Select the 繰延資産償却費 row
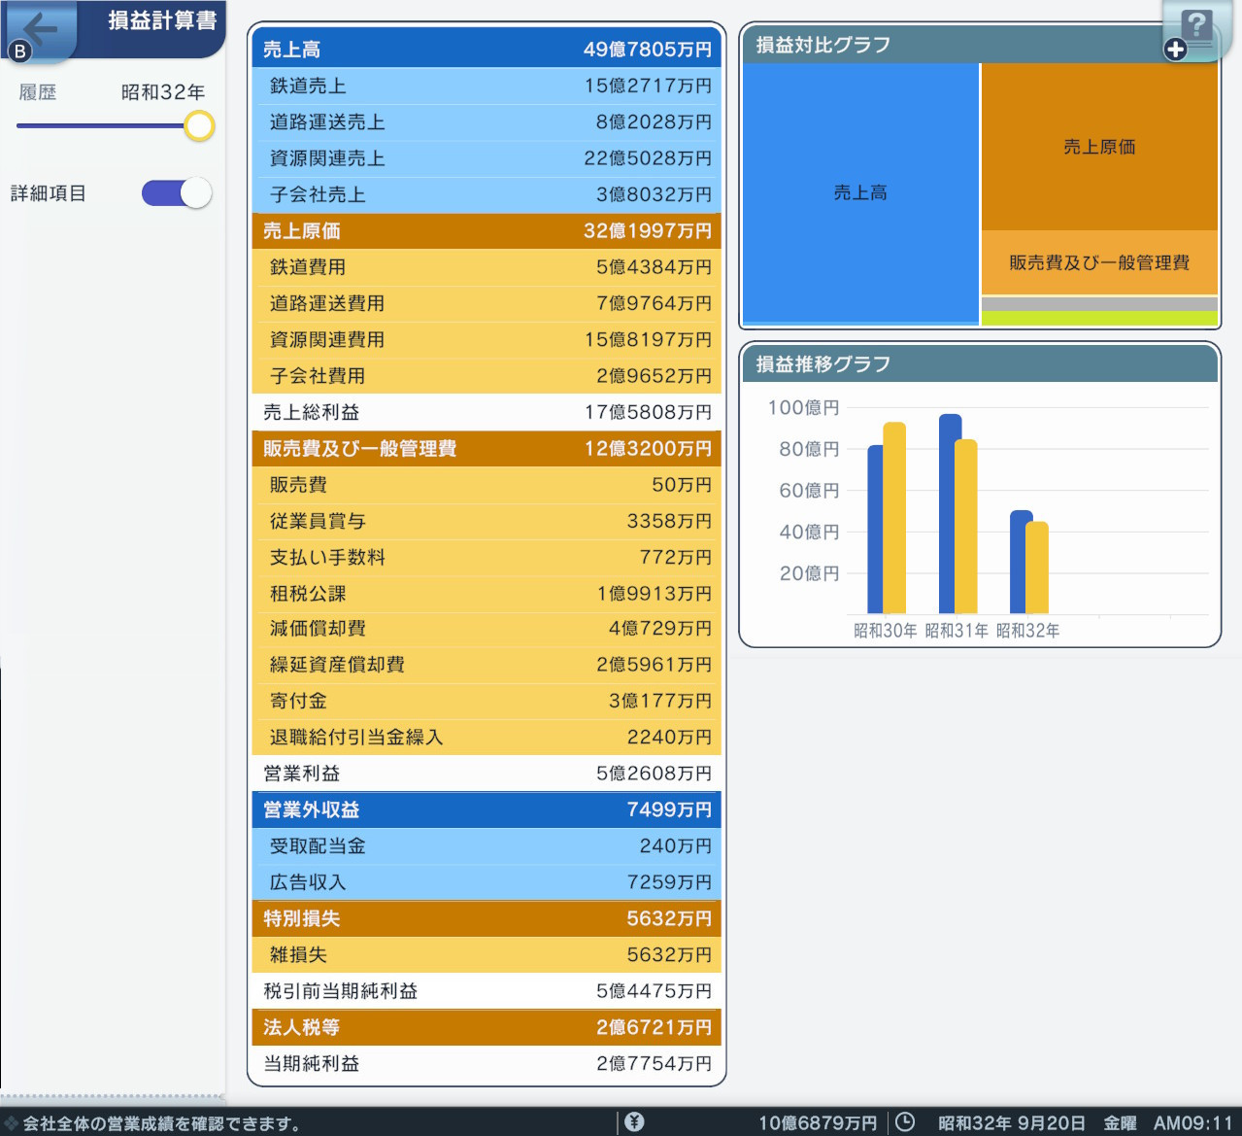 (x=487, y=665)
